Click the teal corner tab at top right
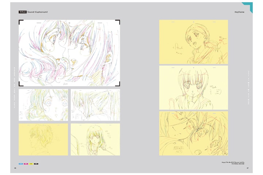 (x=248, y=6)
